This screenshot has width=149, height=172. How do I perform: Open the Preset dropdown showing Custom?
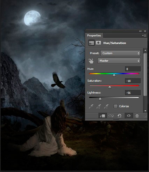pos(121,53)
